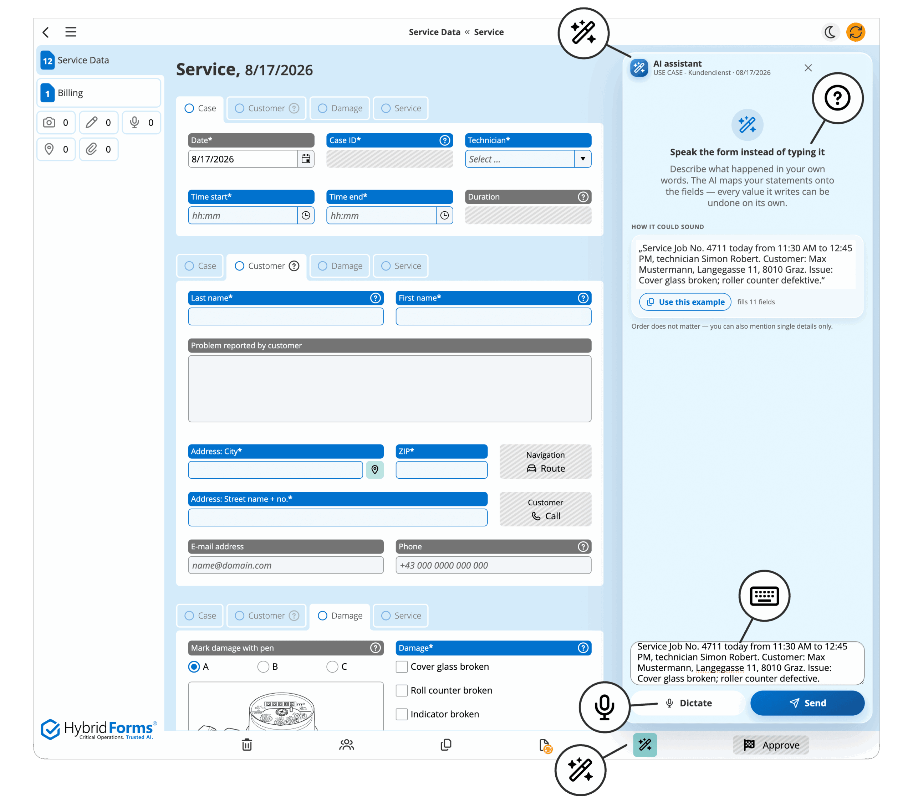Select Service tab in top section
913x803 pixels.
tap(401, 108)
